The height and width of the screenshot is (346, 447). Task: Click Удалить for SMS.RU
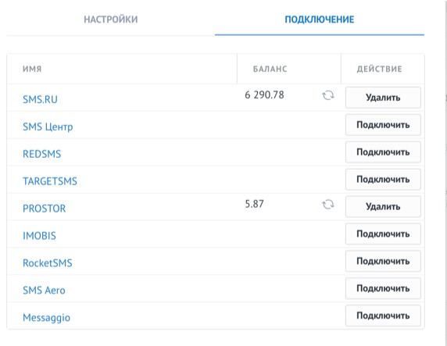coord(383,98)
